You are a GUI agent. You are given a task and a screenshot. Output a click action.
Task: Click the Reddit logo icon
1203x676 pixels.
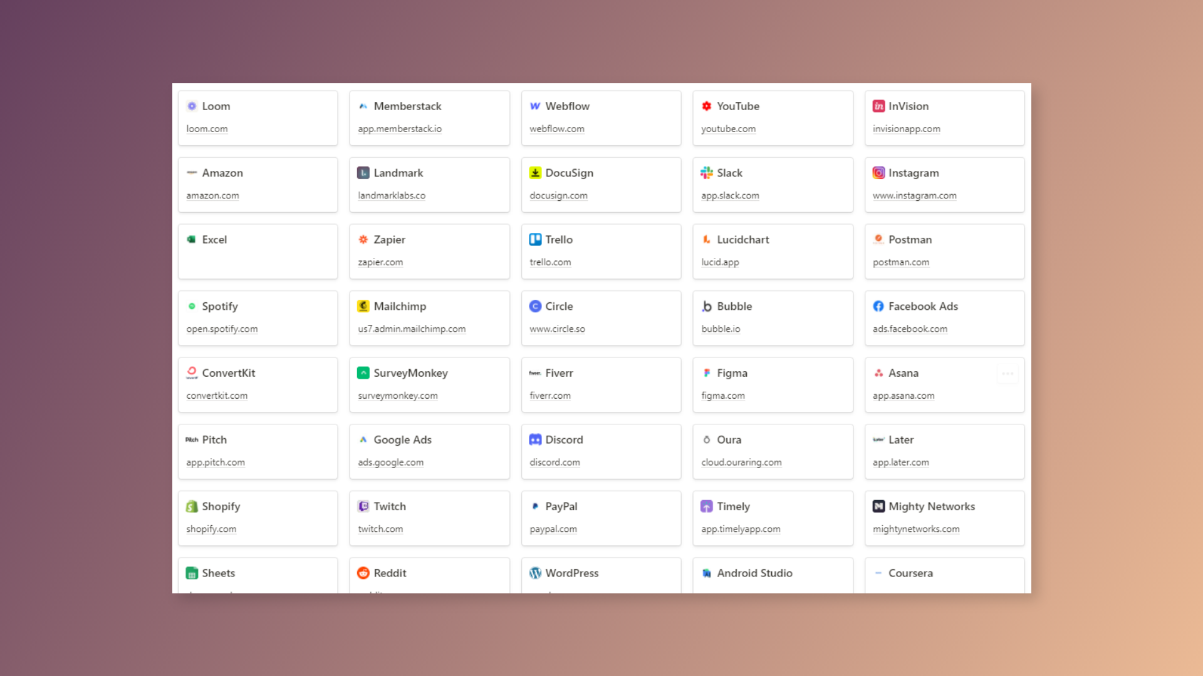click(x=363, y=573)
